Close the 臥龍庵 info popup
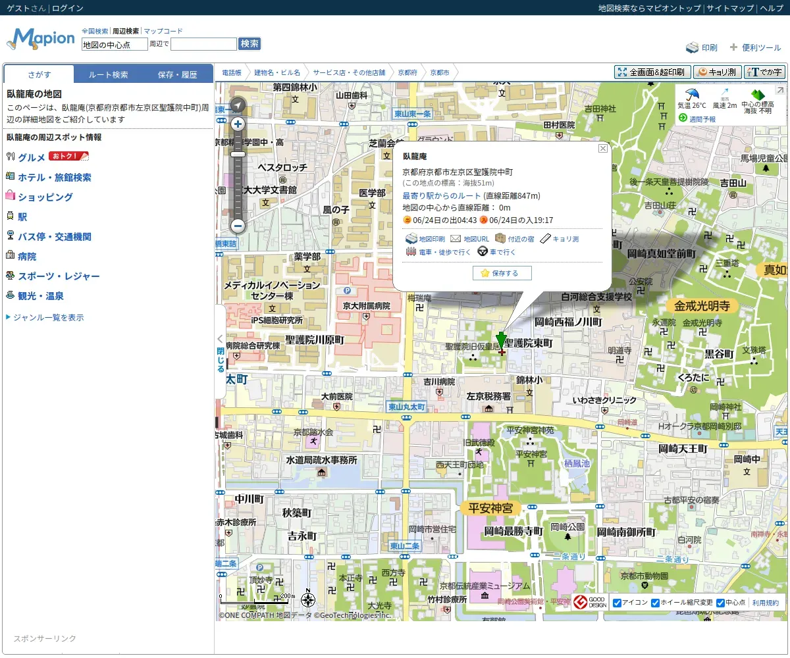Viewport: 790px width, 658px height. 602,149
